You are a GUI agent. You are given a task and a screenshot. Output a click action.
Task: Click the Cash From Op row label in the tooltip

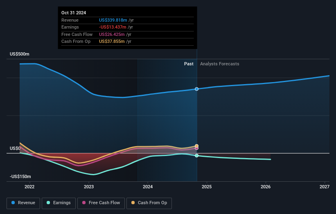pos(76,42)
